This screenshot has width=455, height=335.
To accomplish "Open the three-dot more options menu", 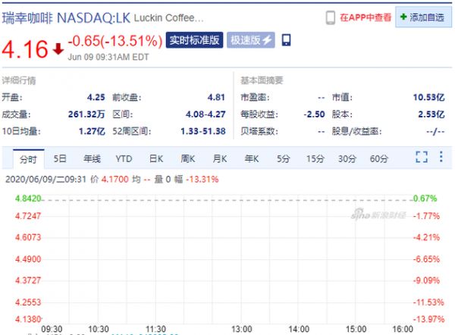I will point(441,158).
